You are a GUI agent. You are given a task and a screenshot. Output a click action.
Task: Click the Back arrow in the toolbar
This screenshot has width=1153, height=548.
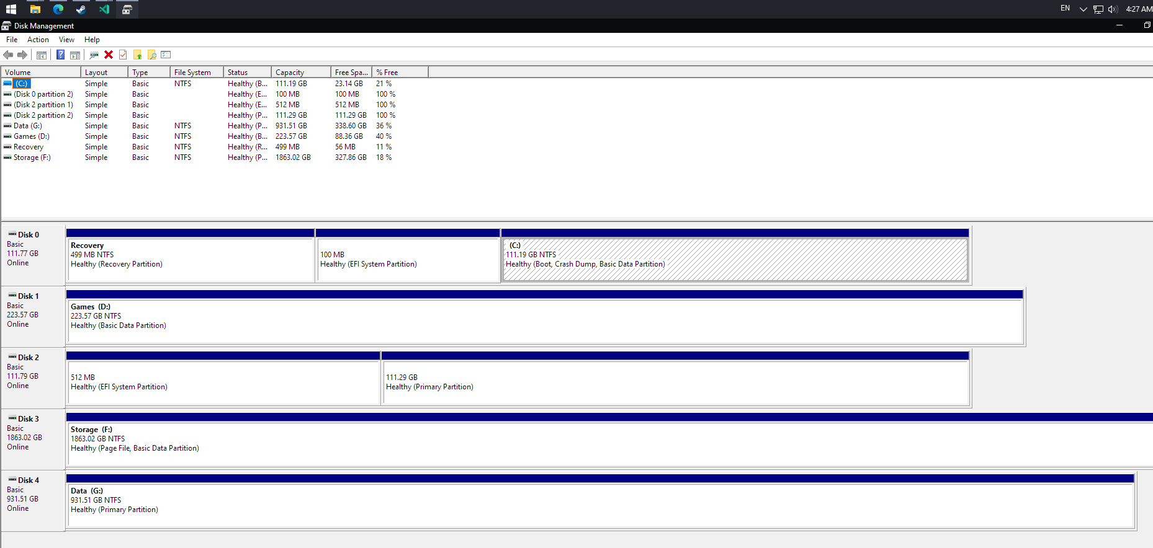click(8, 55)
